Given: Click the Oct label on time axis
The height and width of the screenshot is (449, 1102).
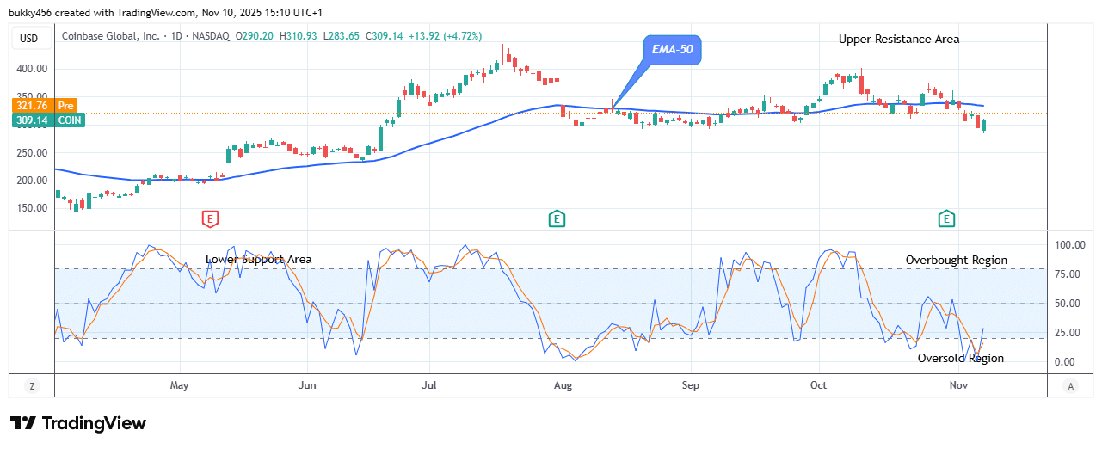Looking at the screenshot, I should click(818, 385).
